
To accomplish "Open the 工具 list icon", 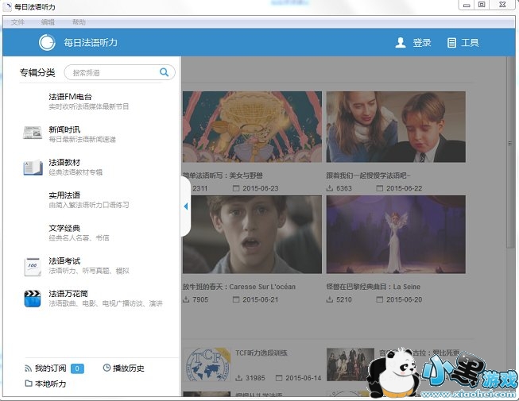I will coord(451,43).
